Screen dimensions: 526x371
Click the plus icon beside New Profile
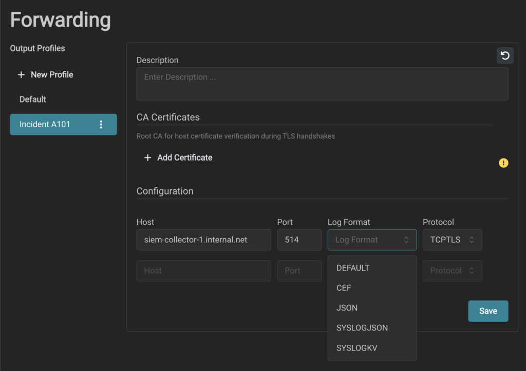21,75
